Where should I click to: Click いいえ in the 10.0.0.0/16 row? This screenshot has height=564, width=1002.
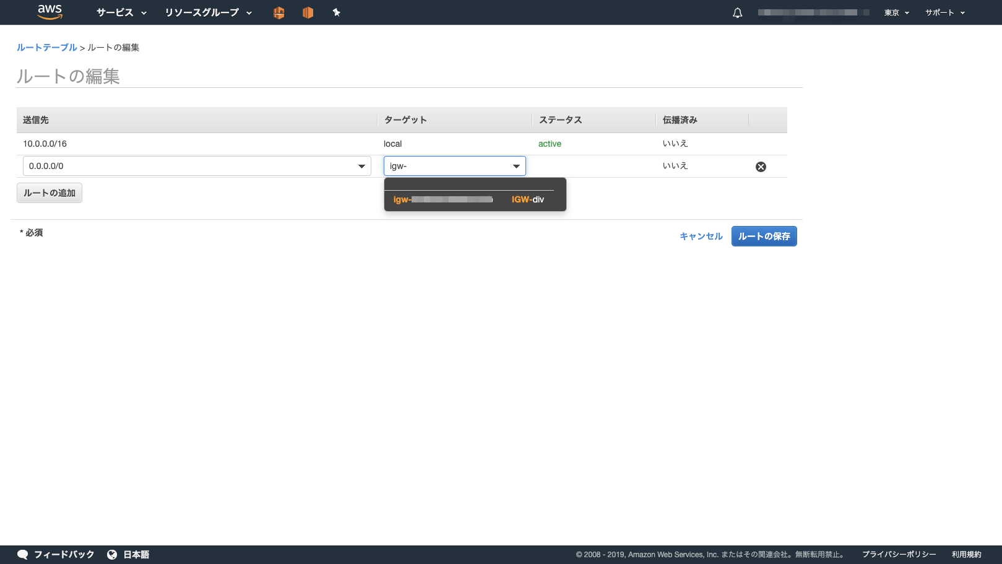(x=675, y=144)
